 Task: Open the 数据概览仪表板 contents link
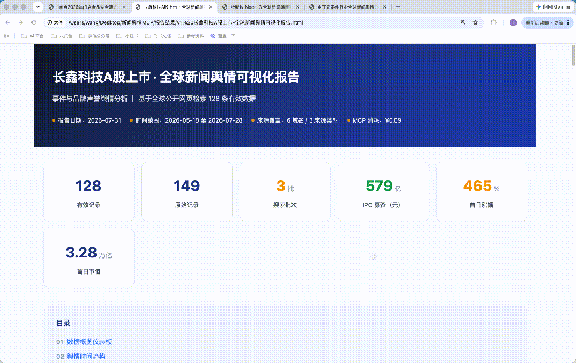point(89,342)
